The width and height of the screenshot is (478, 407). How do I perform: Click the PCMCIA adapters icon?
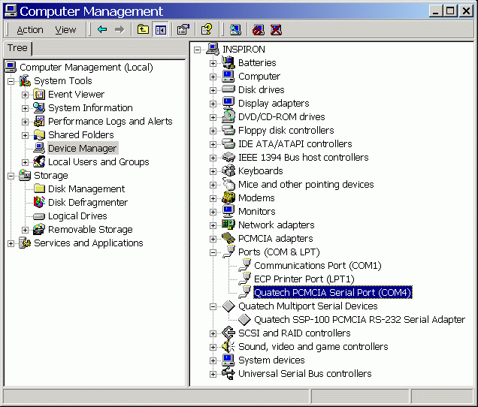tap(228, 238)
